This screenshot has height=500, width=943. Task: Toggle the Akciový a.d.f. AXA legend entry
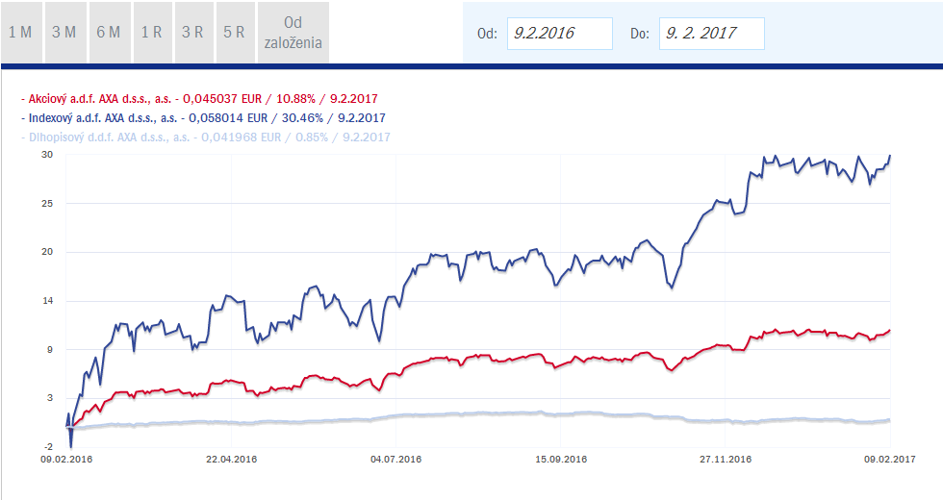tap(199, 98)
